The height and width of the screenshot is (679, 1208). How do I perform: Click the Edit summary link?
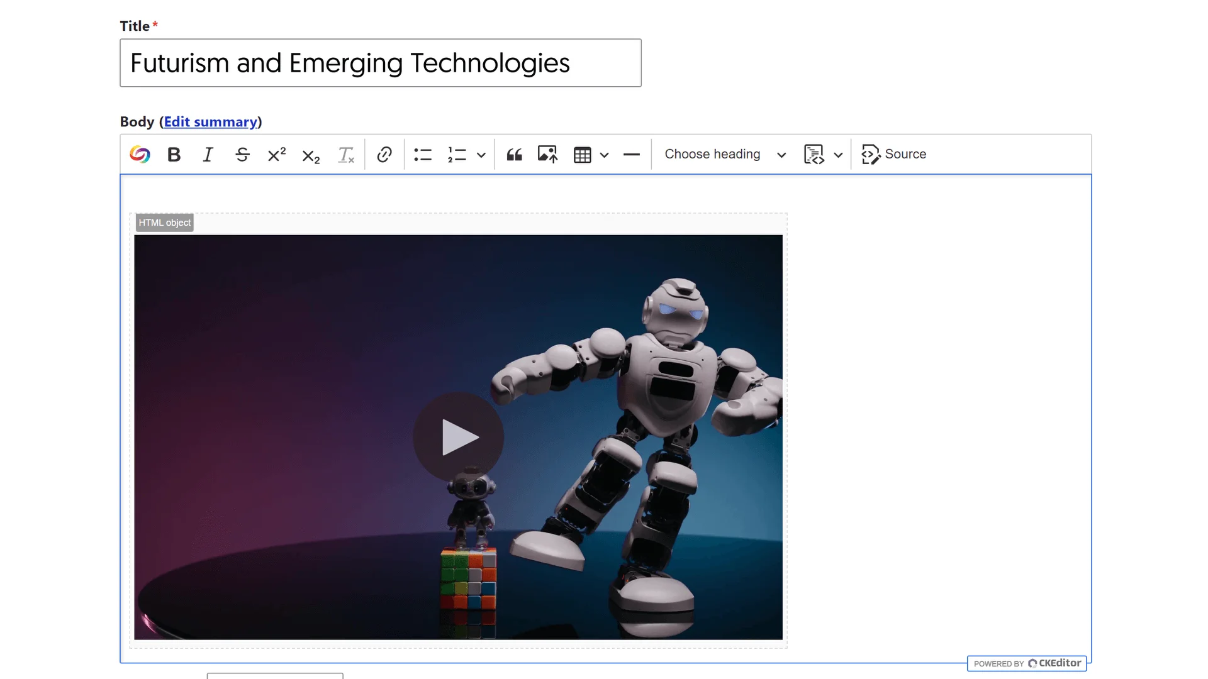211,122
